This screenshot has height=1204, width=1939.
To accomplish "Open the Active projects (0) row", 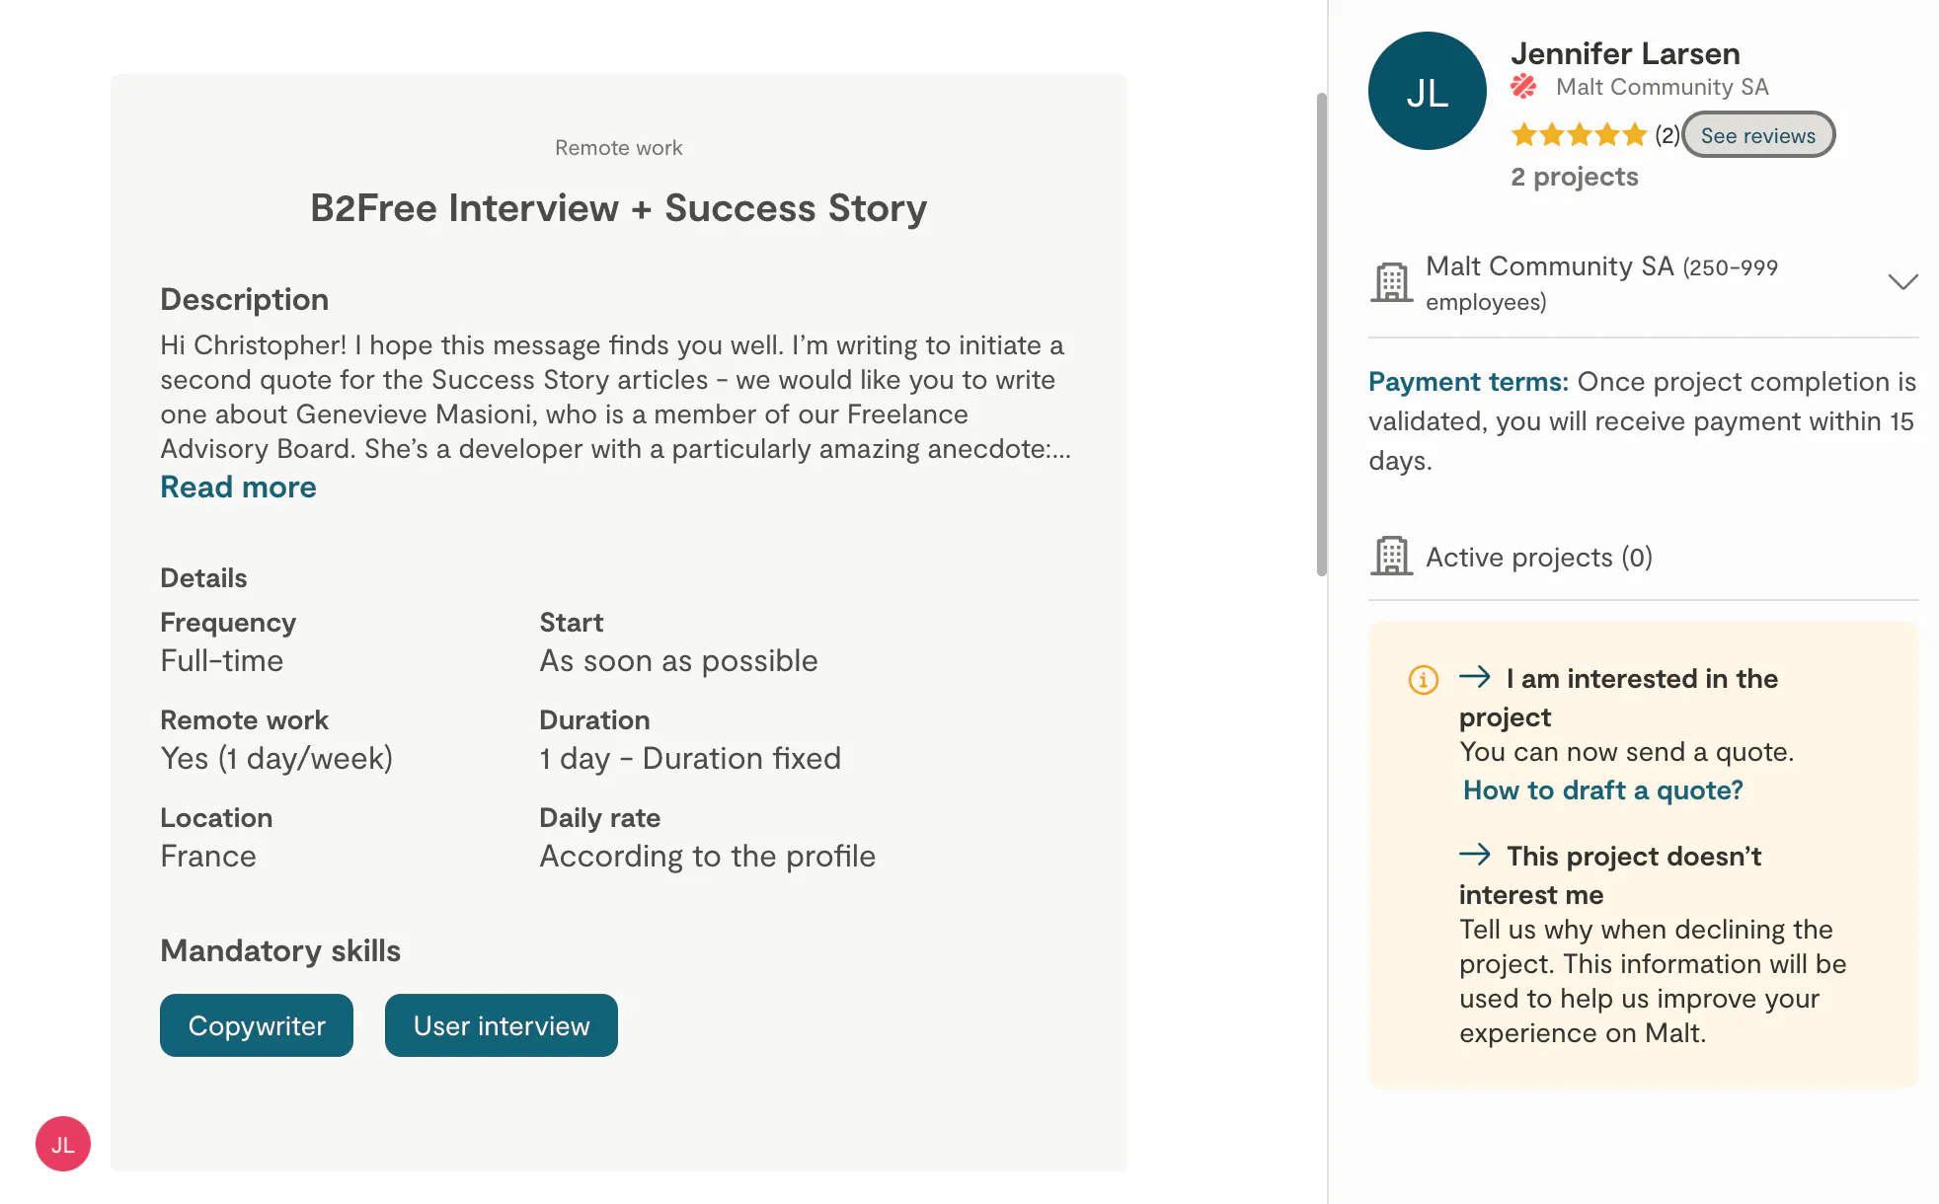I will [x=1643, y=557].
